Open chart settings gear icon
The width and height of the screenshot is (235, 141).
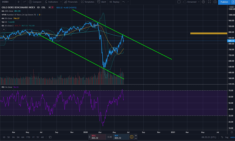click(203, 2)
